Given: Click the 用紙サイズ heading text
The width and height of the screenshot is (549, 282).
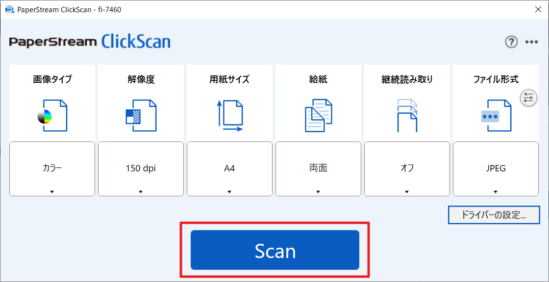Looking at the screenshot, I should [x=230, y=79].
